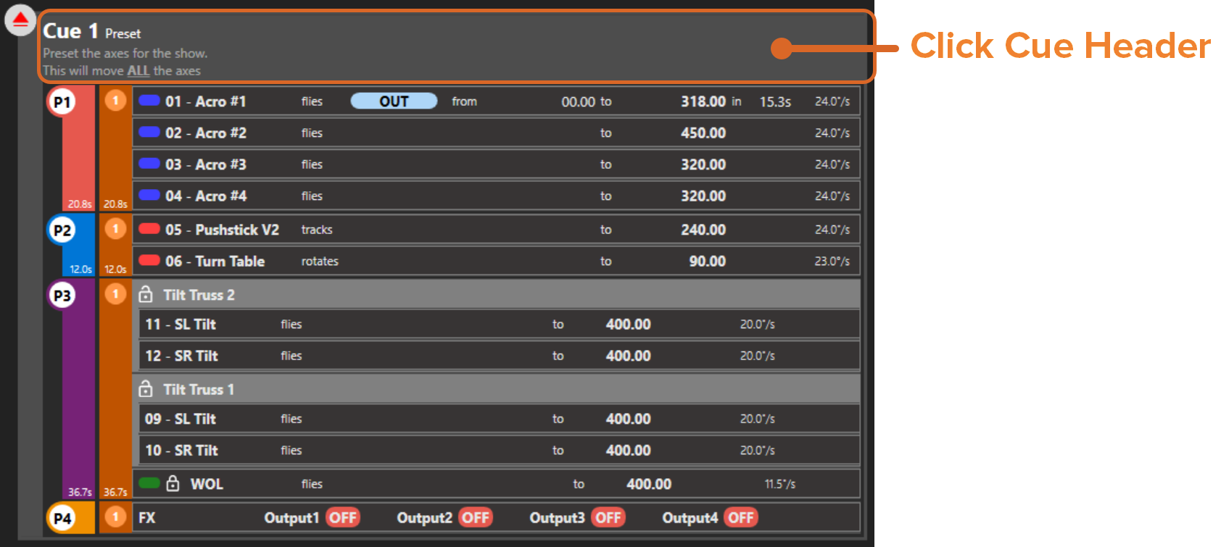Click the 318.00 target value for Acro #1
The image size is (1221, 547).
703,101
